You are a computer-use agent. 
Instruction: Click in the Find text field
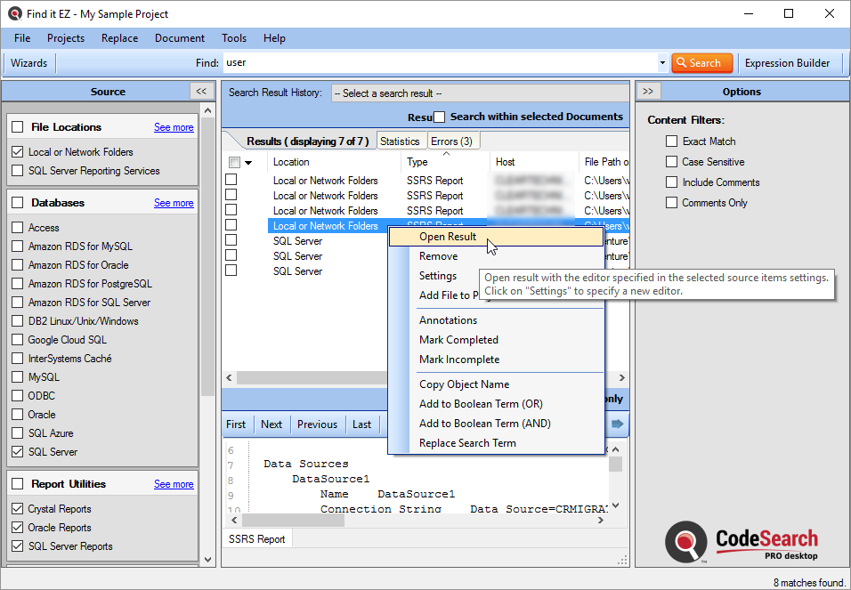click(440, 63)
